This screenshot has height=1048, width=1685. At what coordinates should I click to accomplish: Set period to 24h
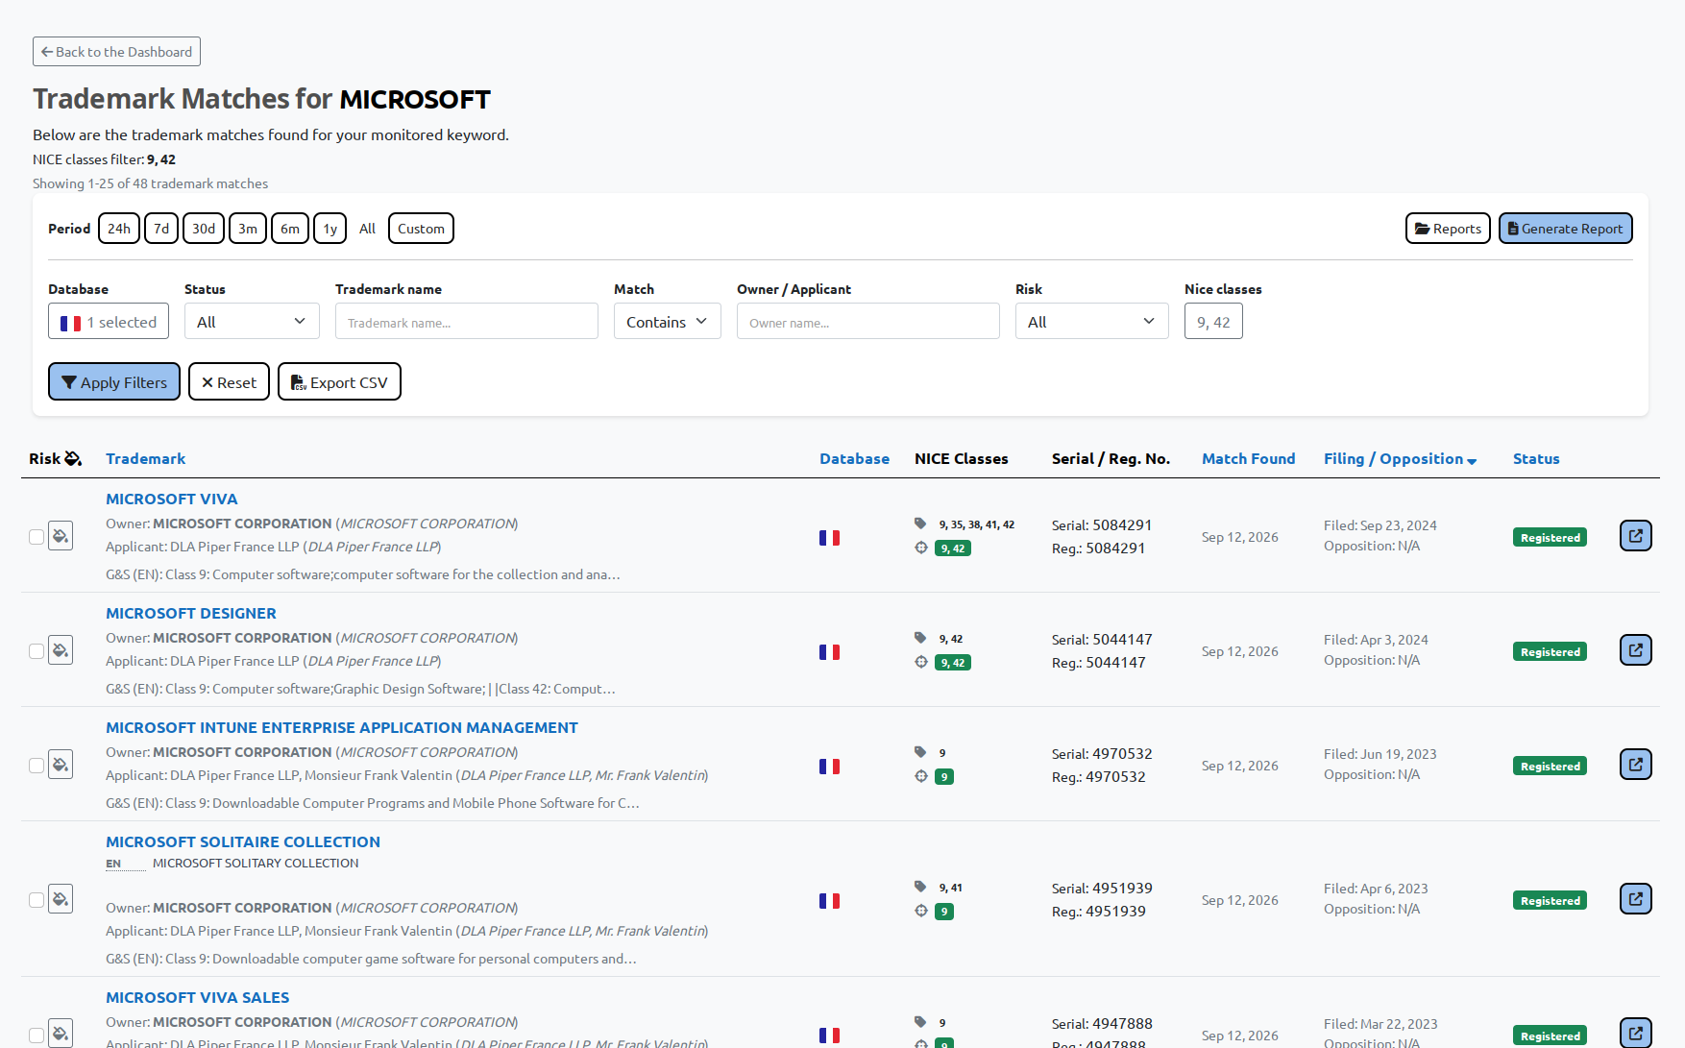119,229
